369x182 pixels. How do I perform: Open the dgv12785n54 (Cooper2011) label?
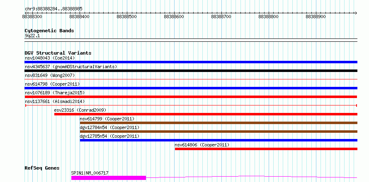pos(110,136)
